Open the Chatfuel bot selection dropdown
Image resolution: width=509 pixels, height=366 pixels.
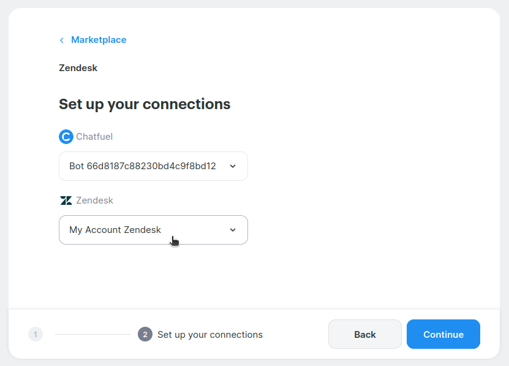tap(153, 166)
